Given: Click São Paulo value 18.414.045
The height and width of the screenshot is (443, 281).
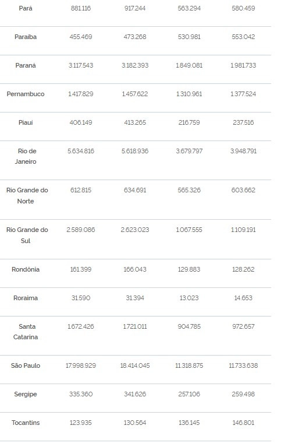Looking at the screenshot, I should pyautogui.click(x=135, y=365).
